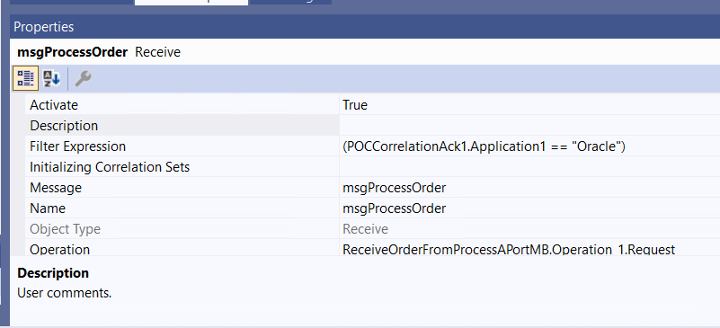This screenshot has height=328, width=720.
Task: Select the Name property label
Action: pos(48,208)
